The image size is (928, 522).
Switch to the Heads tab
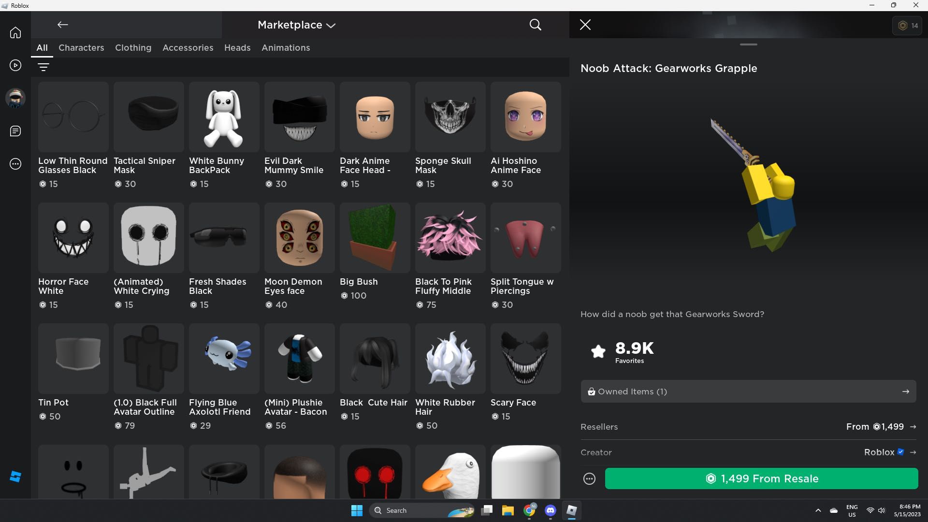tap(237, 48)
